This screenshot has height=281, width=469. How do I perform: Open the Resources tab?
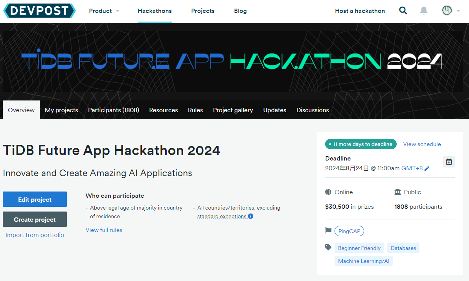coord(163,110)
